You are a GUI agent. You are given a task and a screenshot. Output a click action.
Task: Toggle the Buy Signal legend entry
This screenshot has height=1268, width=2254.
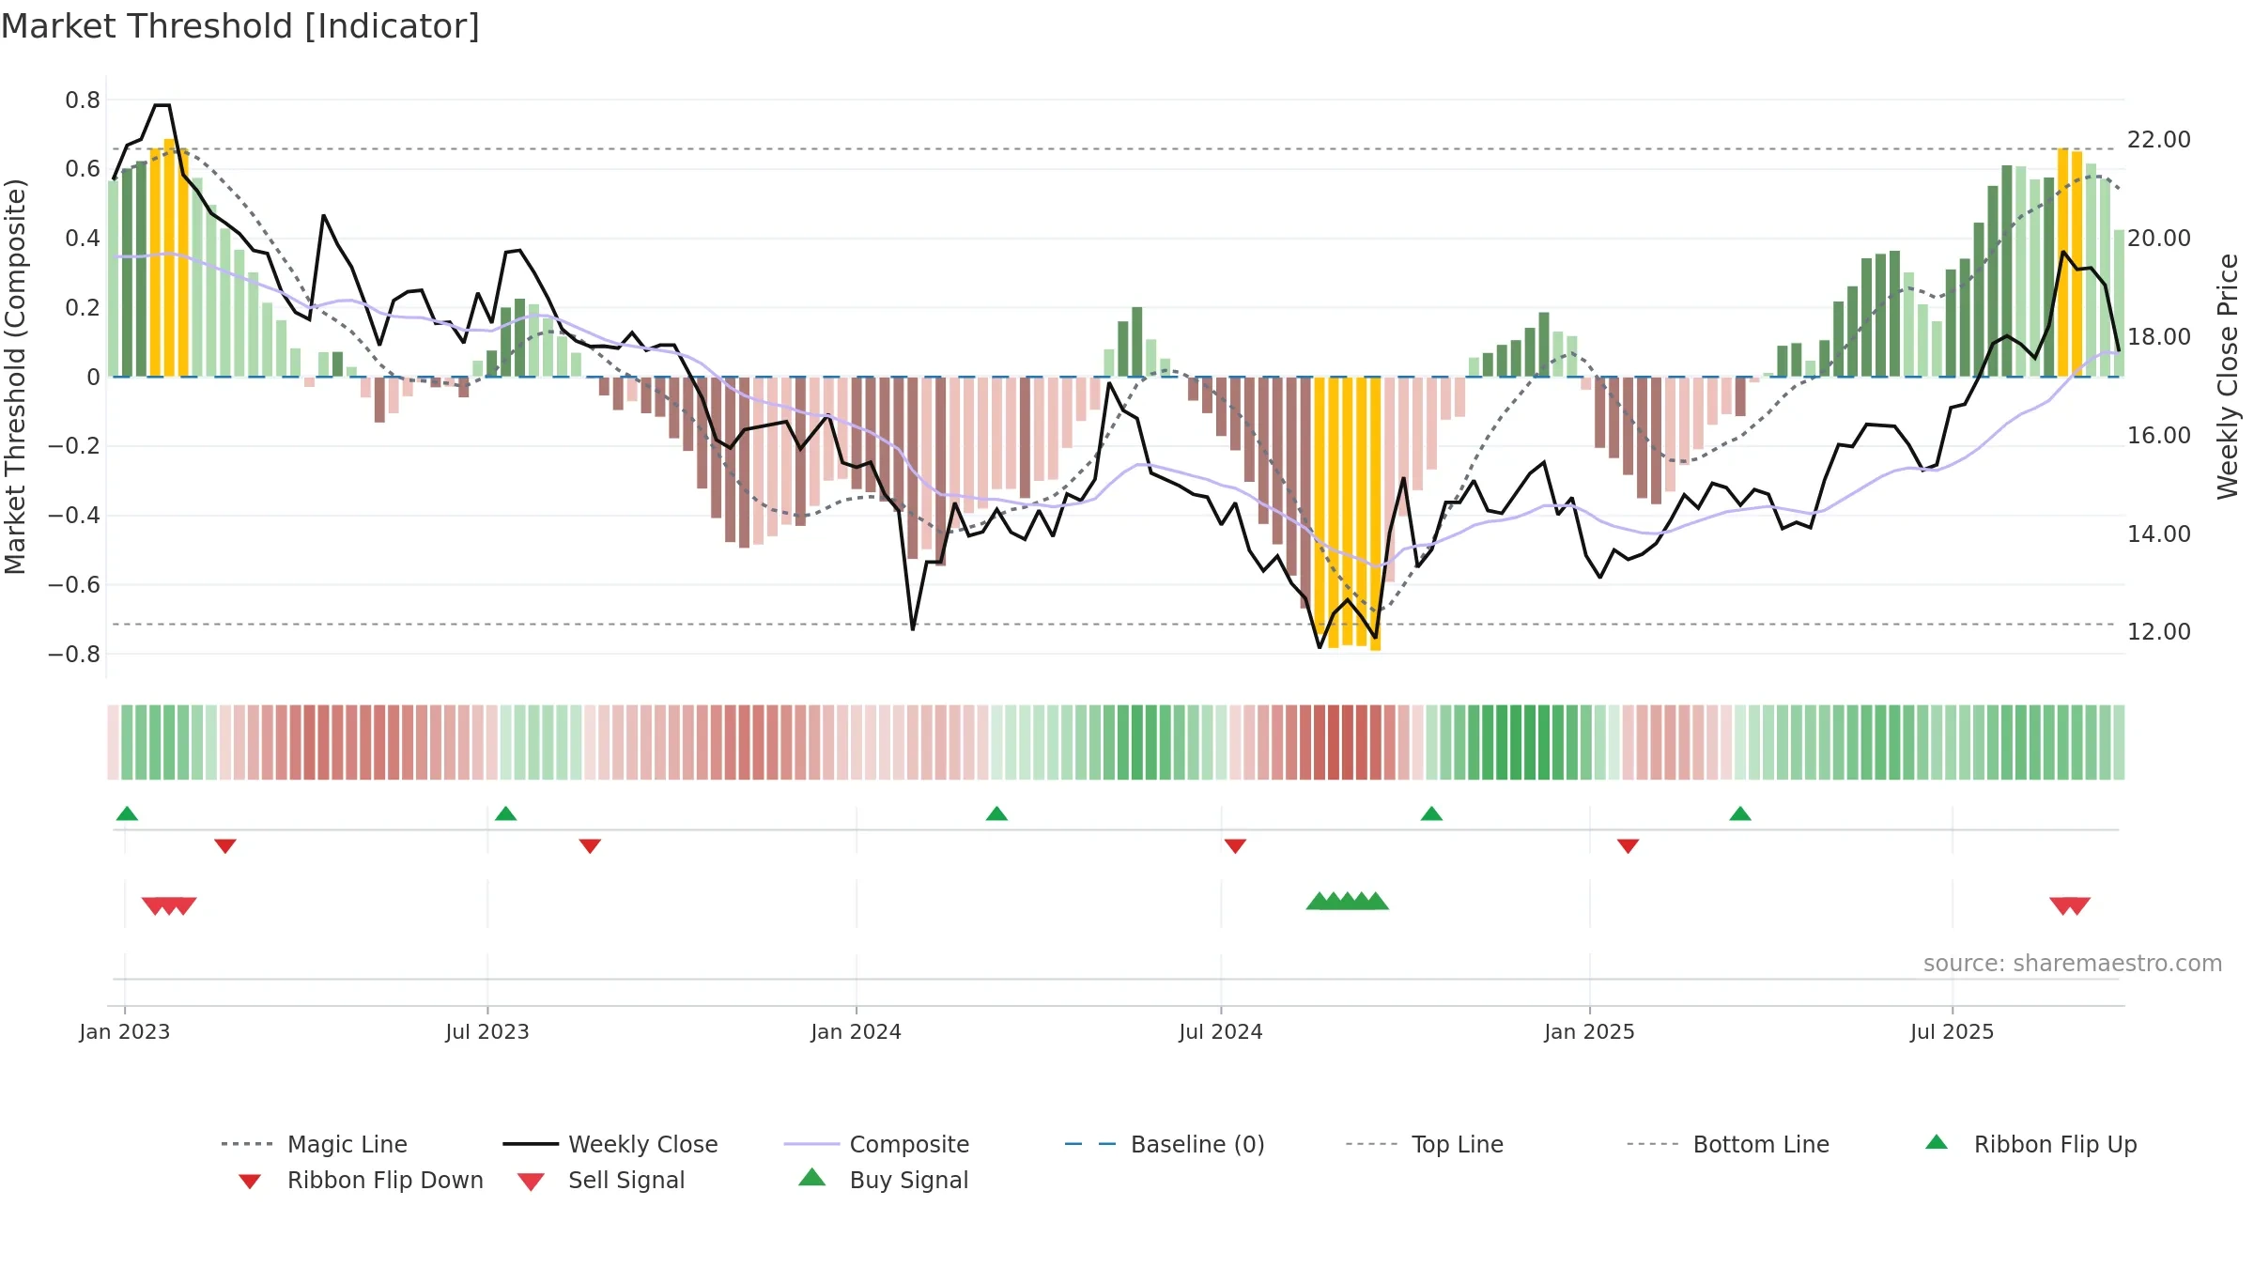pyautogui.click(x=883, y=1180)
